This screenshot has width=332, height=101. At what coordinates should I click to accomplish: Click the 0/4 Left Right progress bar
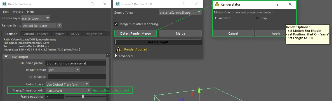[158, 42]
